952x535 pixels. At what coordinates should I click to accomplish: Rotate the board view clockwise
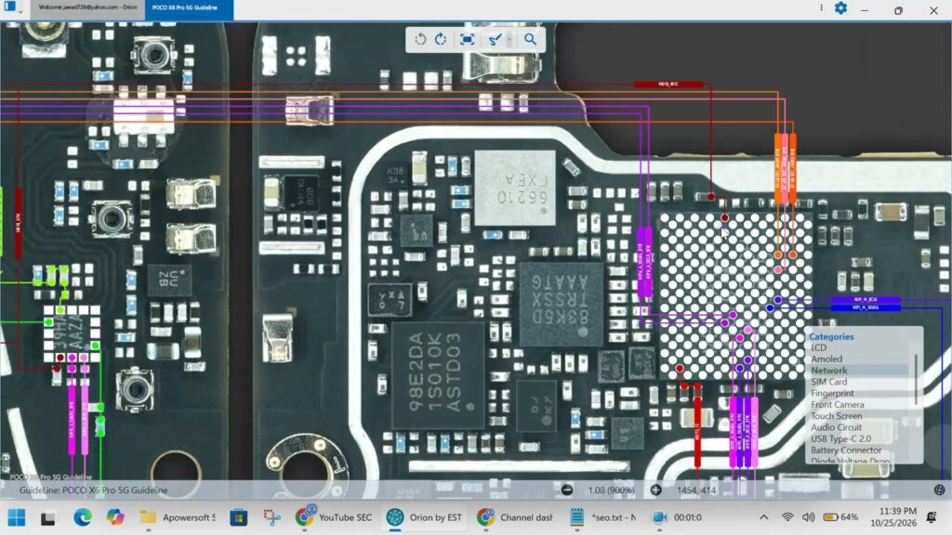(441, 39)
